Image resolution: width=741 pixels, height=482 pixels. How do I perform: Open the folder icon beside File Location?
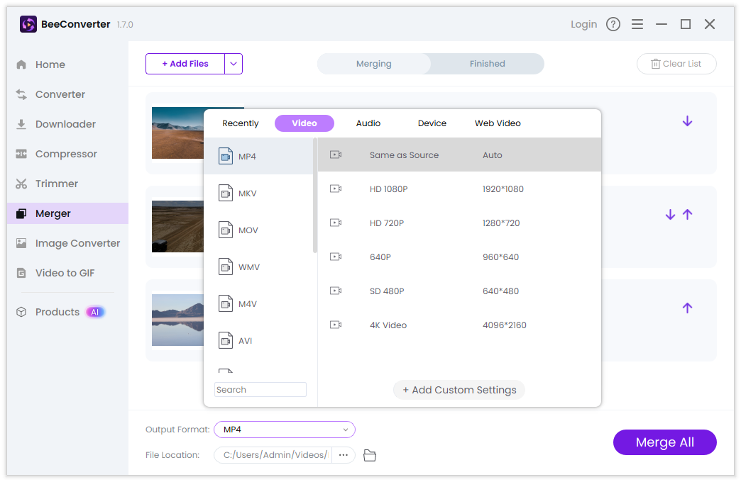(369, 455)
